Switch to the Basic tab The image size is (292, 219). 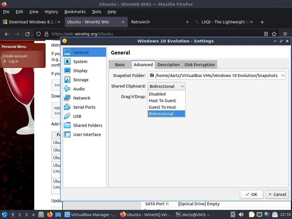120,65
